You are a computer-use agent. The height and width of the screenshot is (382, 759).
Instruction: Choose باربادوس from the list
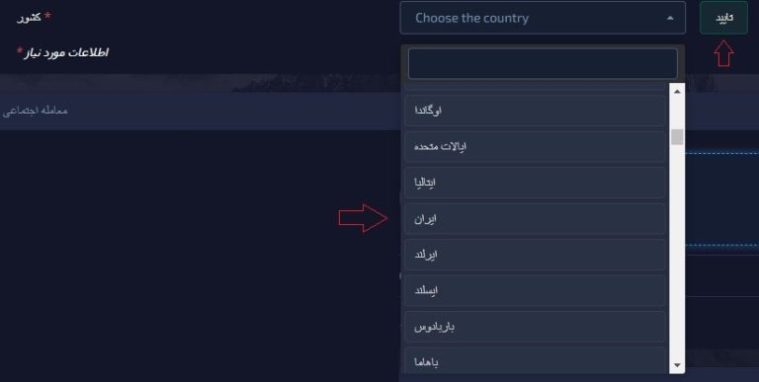coord(535,327)
